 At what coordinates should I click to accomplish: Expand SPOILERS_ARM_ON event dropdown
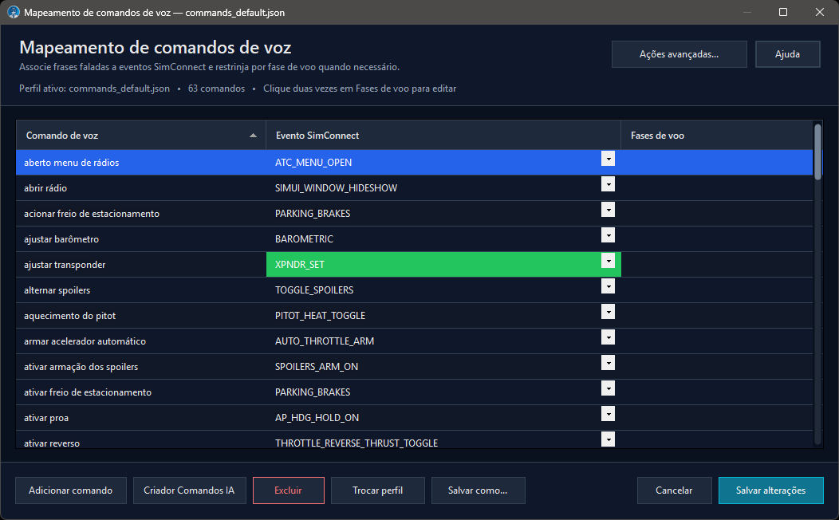[608, 363]
